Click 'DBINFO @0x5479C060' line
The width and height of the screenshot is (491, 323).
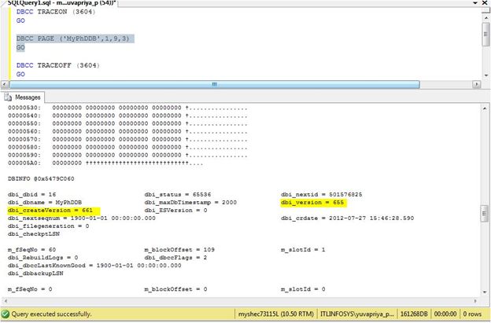(41, 179)
